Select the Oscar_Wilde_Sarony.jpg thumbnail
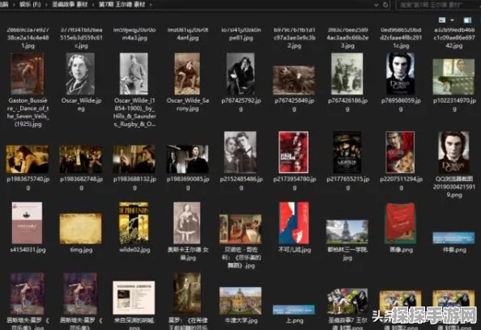The height and width of the screenshot is (330, 481). (187, 74)
